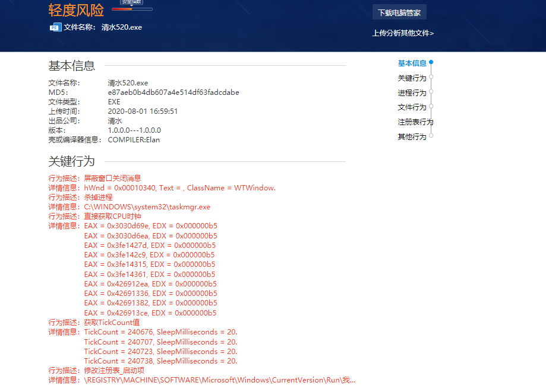Click the TickCount = 240738 line
Screen dimensions: 546x392
click(x=160, y=361)
